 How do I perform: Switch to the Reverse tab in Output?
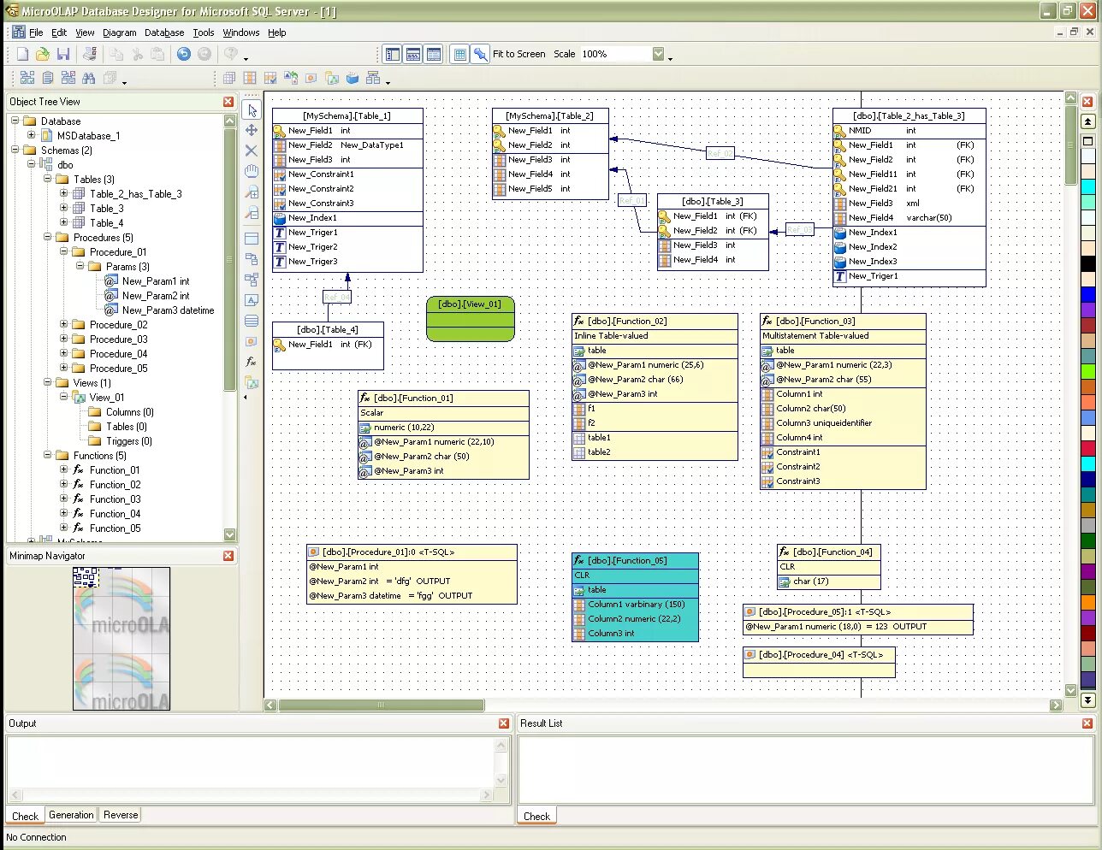121,815
